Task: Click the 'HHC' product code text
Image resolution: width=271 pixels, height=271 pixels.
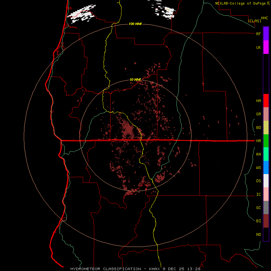Action: click(x=264, y=18)
